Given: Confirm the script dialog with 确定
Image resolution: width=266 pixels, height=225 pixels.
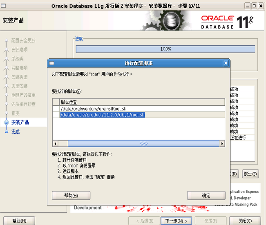Looking at the screenshot, I should click(x=206, y=196).
